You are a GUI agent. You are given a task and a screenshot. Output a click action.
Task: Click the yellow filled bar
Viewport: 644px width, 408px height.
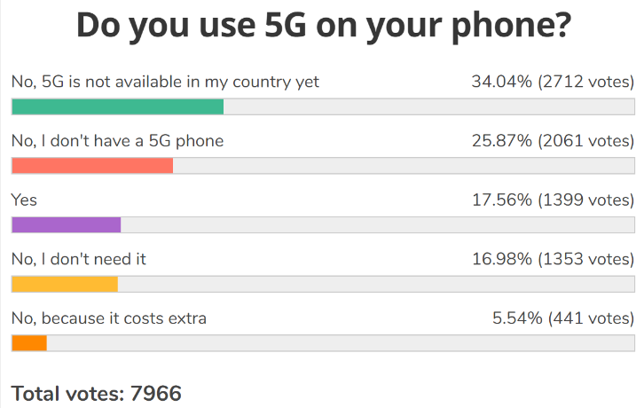64,284
